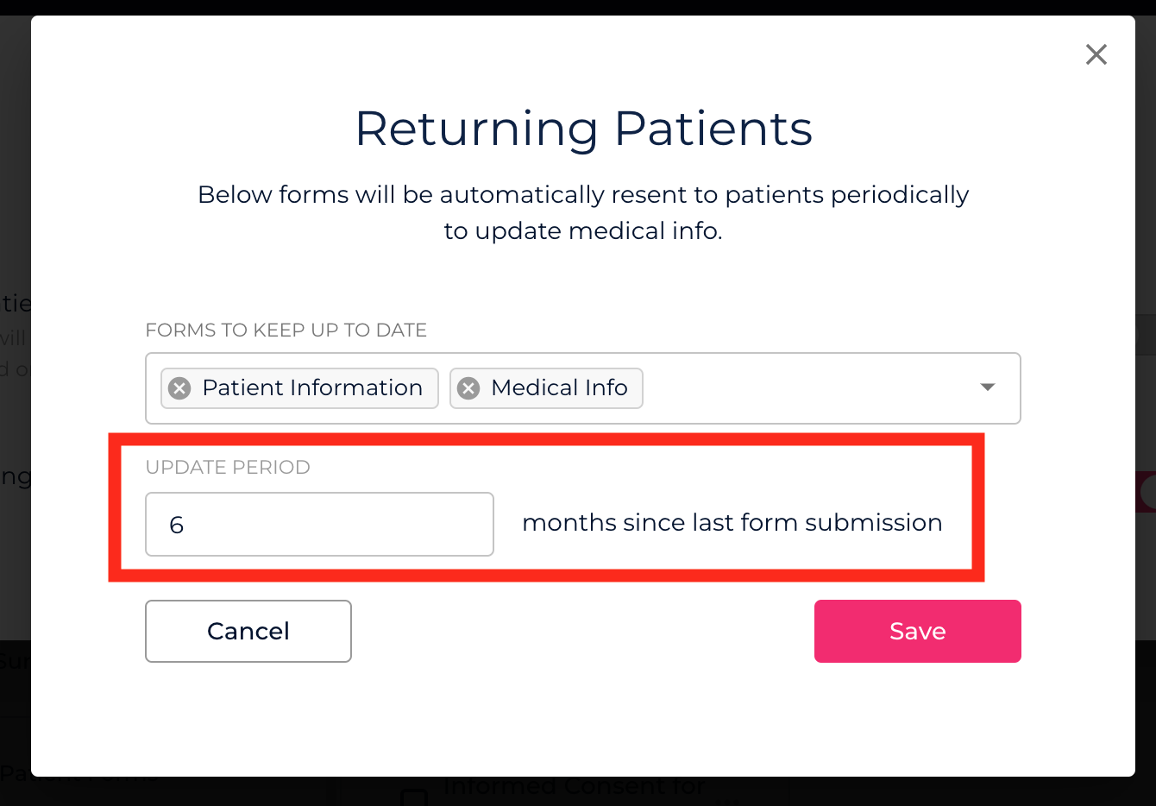Select the Medical Info chip label
The width and height of the screenshot is (1156, 806).
pyautogui.click(x=559, y=388)
